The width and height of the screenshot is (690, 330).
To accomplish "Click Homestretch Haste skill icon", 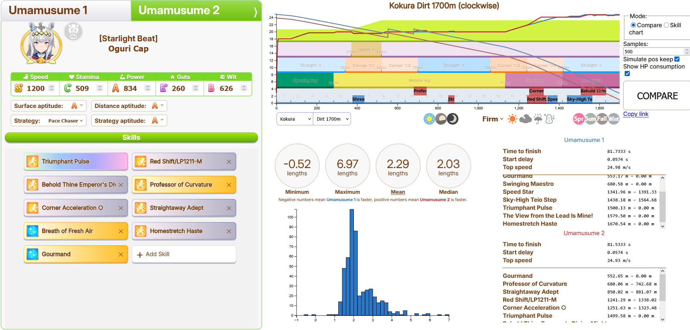I will click(140, 231).
